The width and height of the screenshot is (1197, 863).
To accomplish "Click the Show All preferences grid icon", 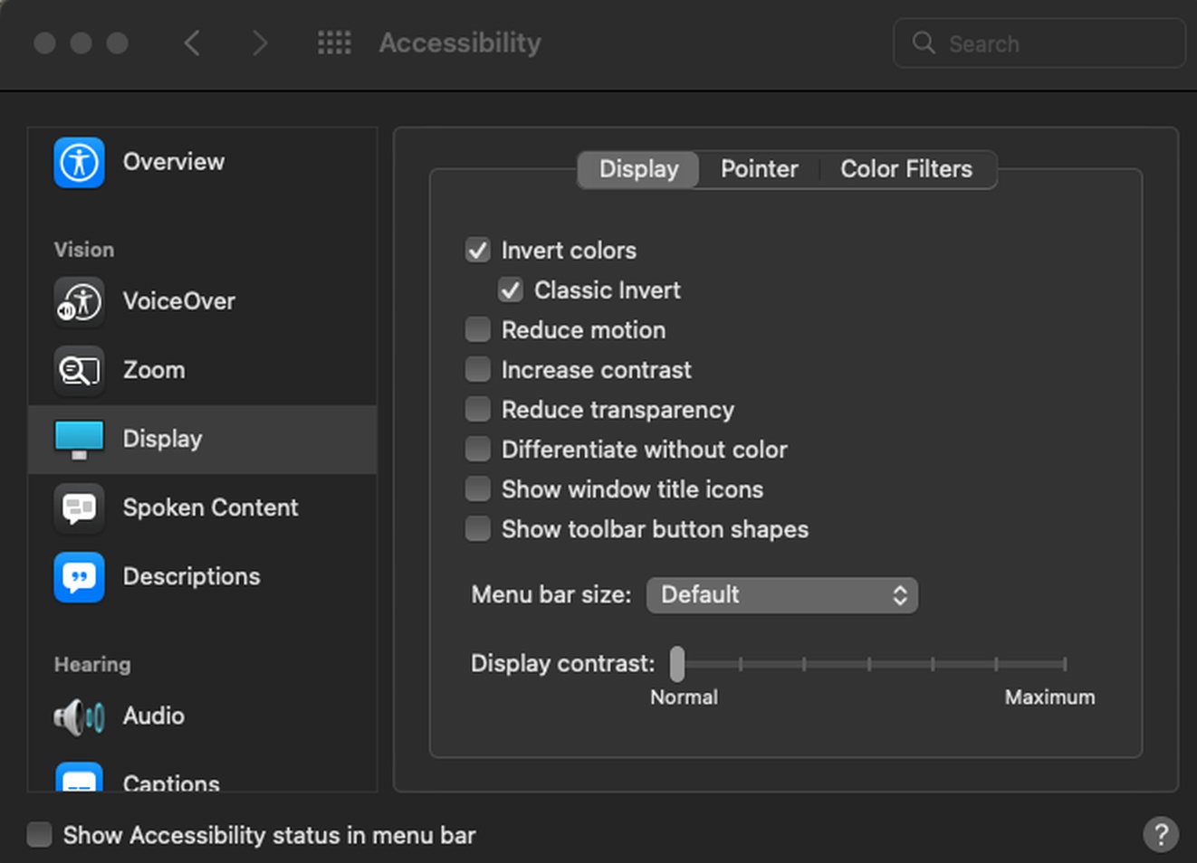I will [334, 43].
